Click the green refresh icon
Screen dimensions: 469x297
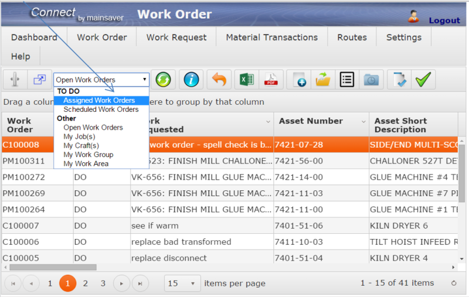pos(163,80)
